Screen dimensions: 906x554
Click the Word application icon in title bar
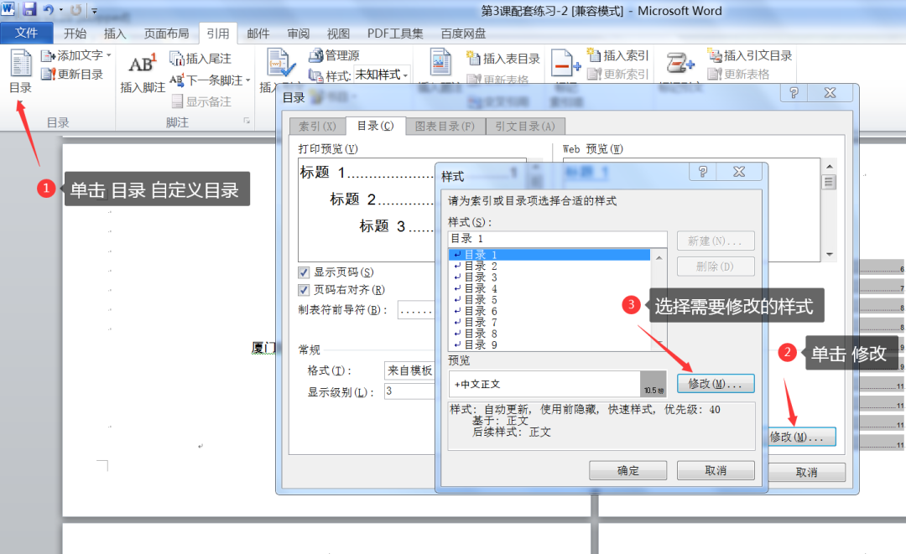coord(8,9)
